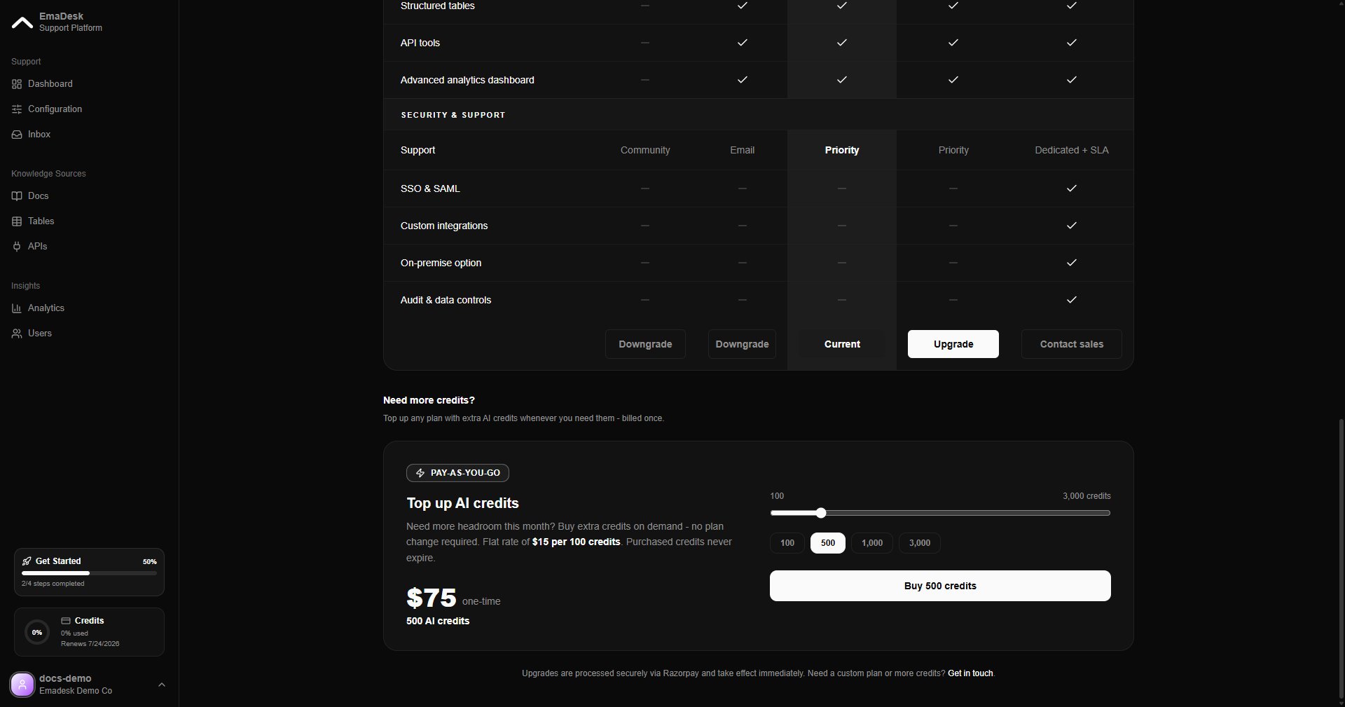The image size is (1345, 707).
Task: Go to the Inbox page
Action: (39, 135)
